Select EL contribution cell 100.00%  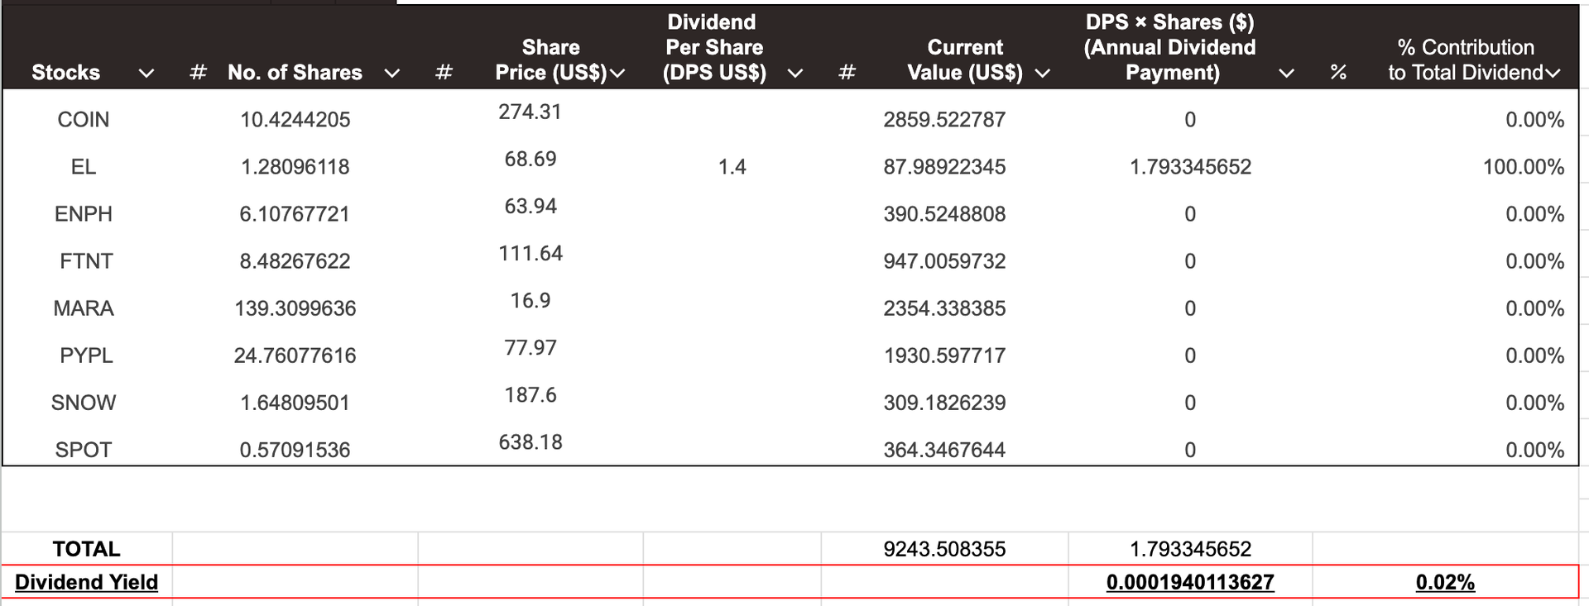pyautogui.click(x=1524, y=167)
